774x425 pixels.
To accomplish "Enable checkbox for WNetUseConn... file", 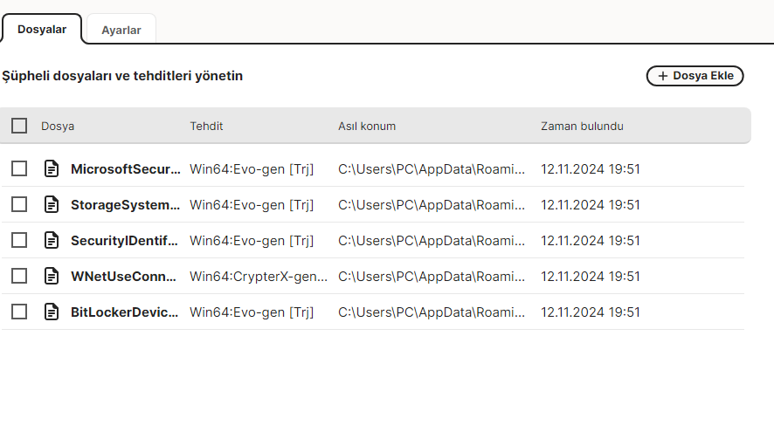I will [x=19, y=276].
